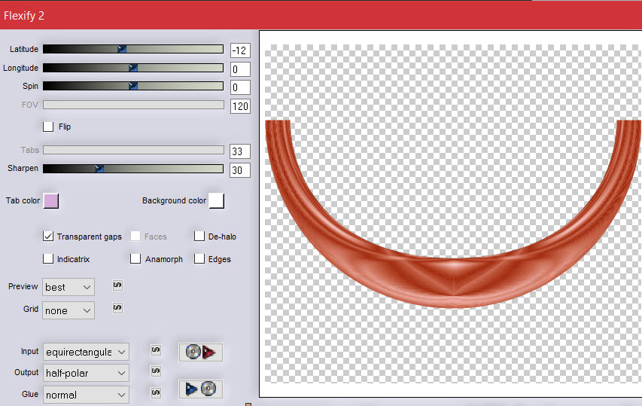The height and width of the screenshot is (406, 642).
Task: Click the disabled Faces checkbox
Action: (x=135, y=237)
